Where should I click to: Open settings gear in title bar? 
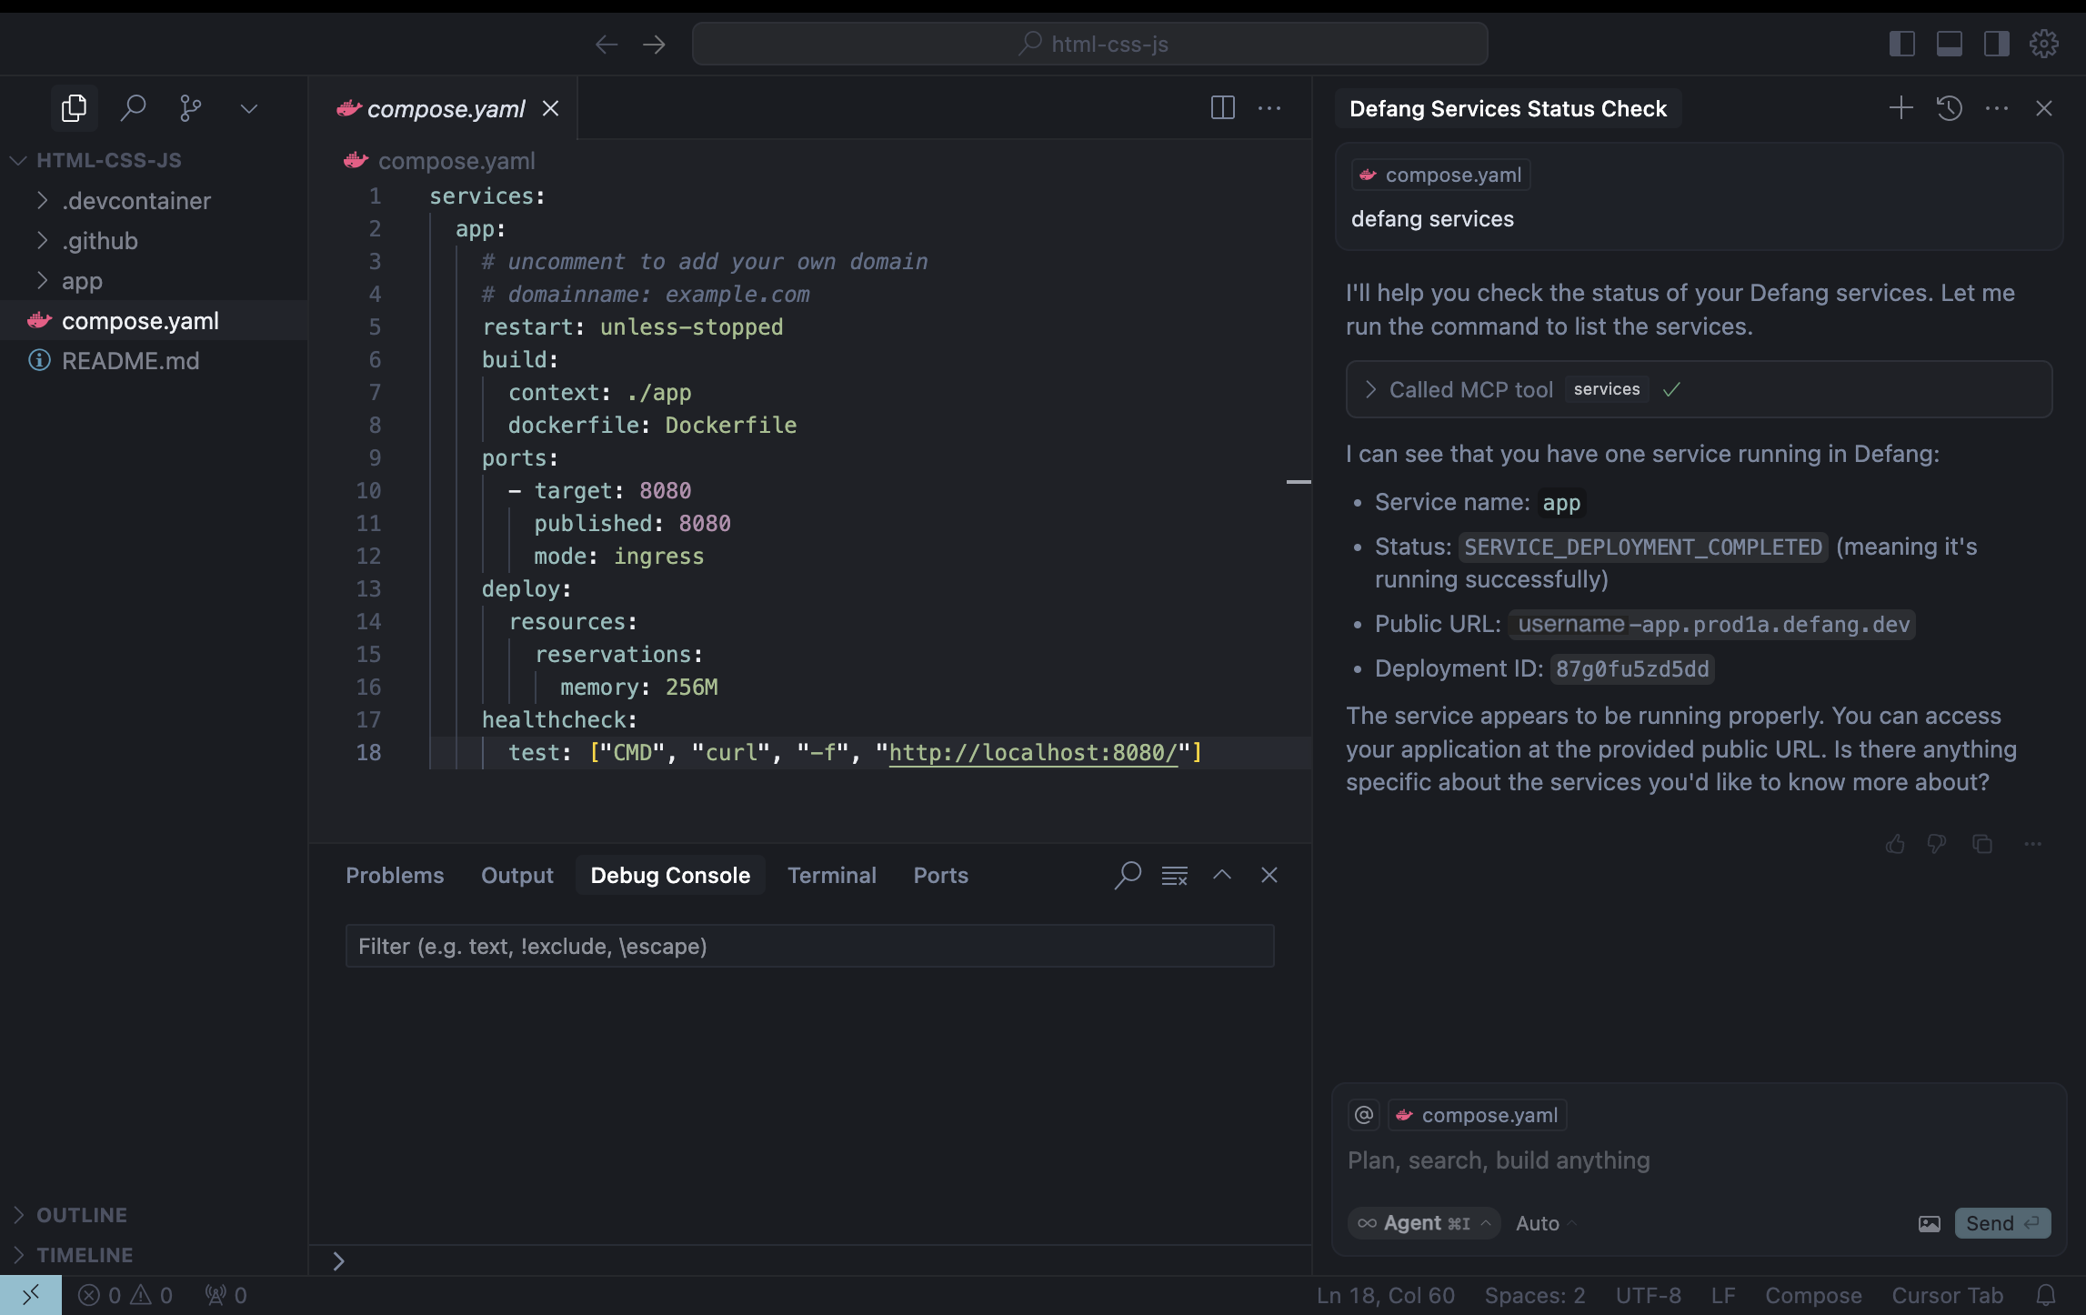click(2043, 44)
